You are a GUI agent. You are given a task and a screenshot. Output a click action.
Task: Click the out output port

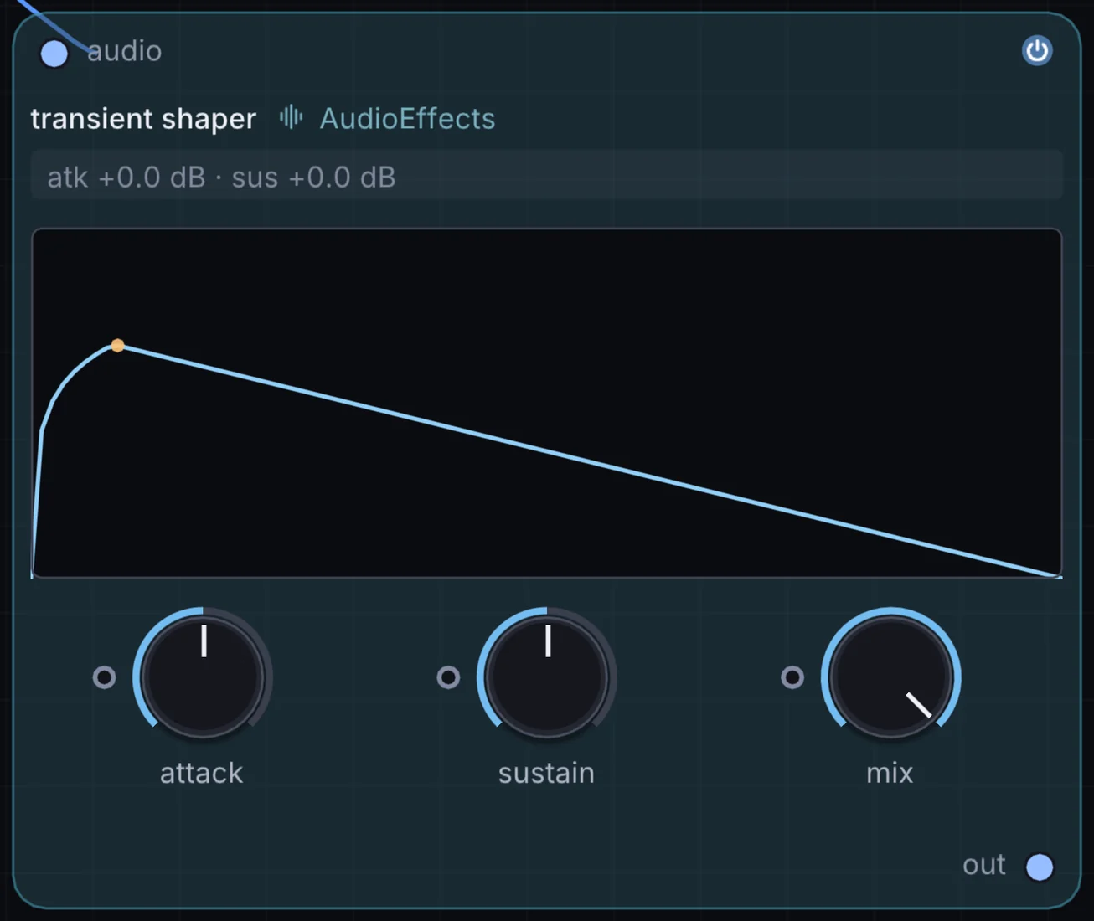1040,867
